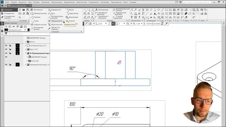Toggle visibility eye of Проекционный вид 3

click(x=6, y=65)
